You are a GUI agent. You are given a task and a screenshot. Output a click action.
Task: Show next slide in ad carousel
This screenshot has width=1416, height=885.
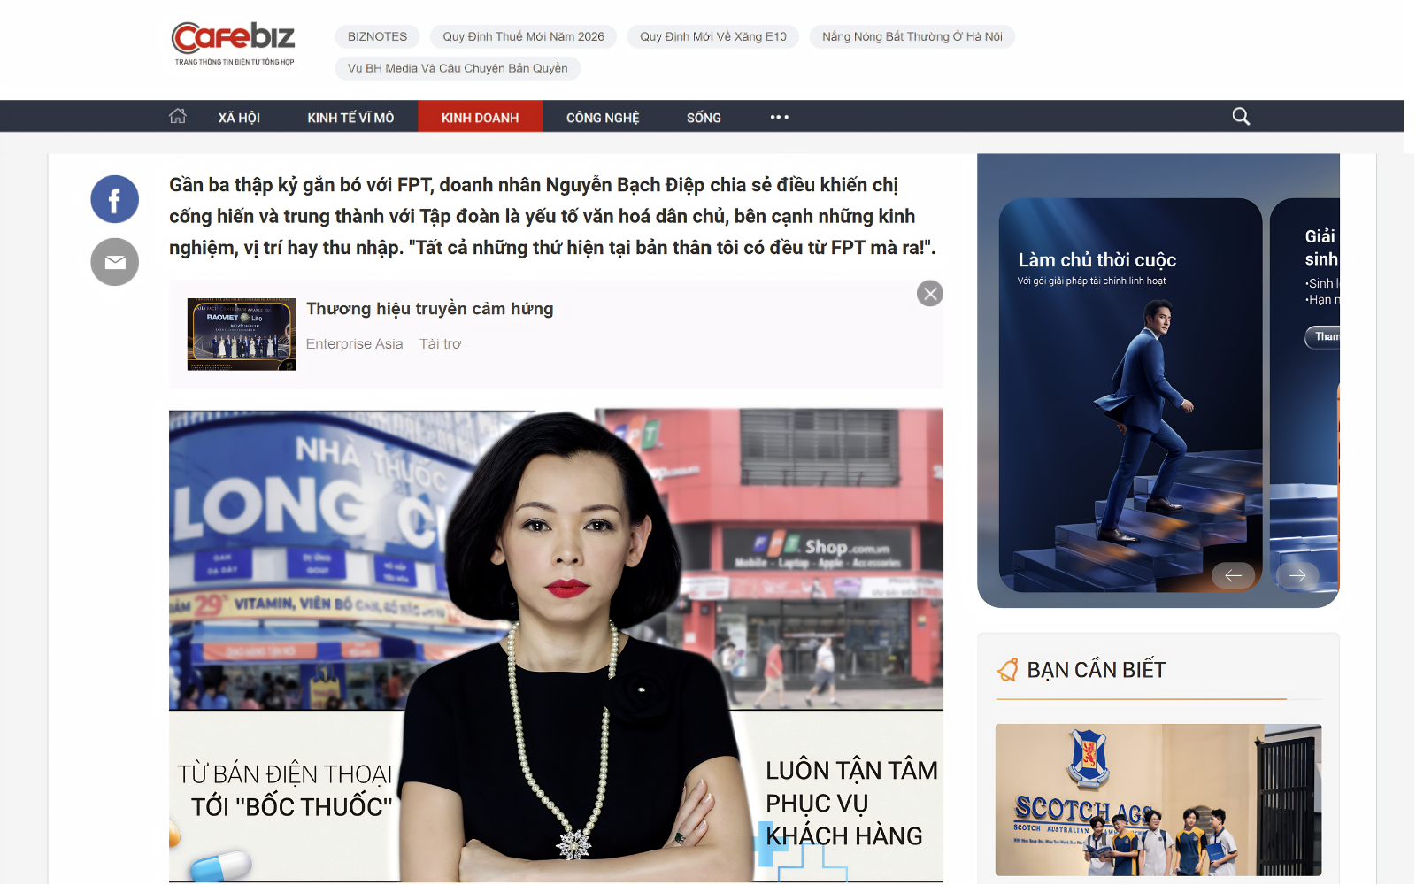click(1297, 575)
